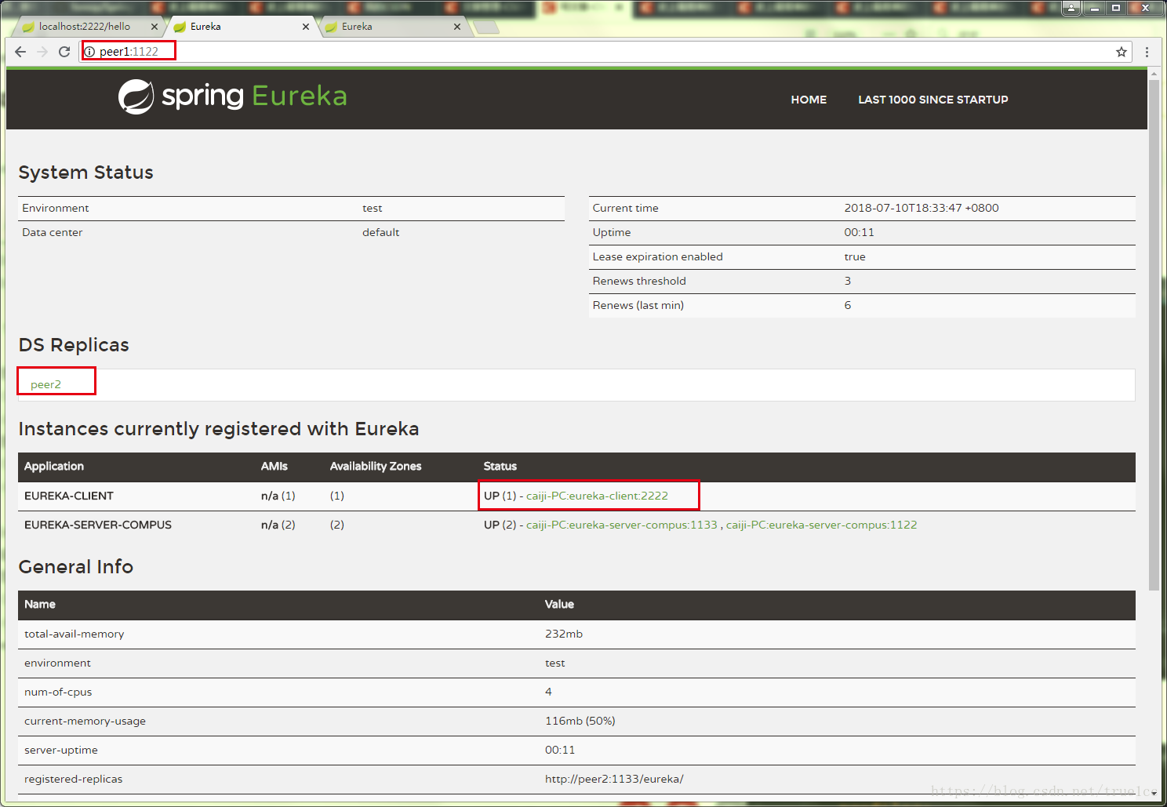This screenshot has height=807, width=1167.
Task: Click the Spring Eureka logo
Action: pos(232,96)
